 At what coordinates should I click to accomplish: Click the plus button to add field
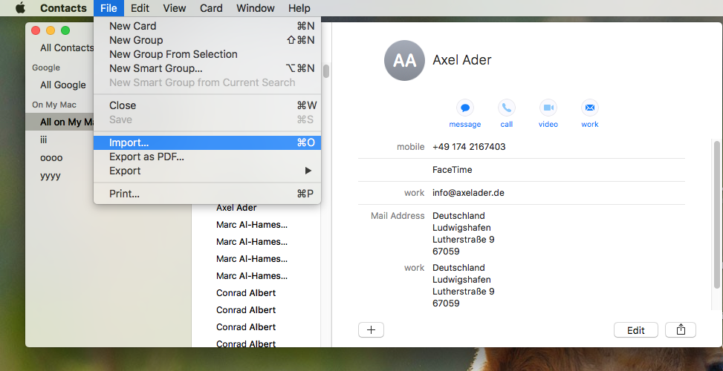[x=371, y=330]
